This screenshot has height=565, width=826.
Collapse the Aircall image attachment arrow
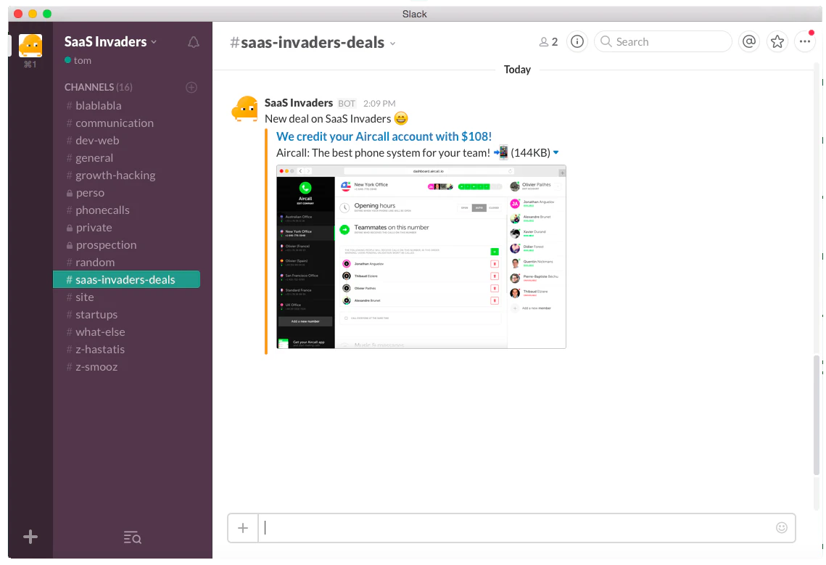pyautogui.click(x=556, y=152)
